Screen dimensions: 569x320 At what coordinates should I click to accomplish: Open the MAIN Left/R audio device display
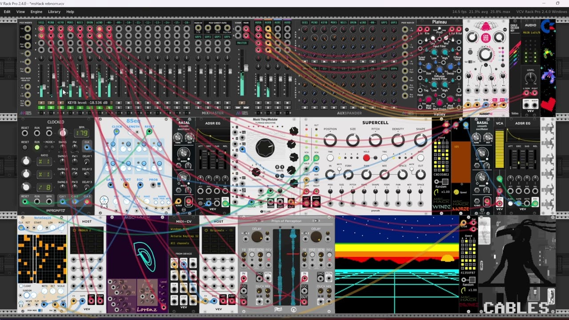pyautogui.click(x=530, y=32)
